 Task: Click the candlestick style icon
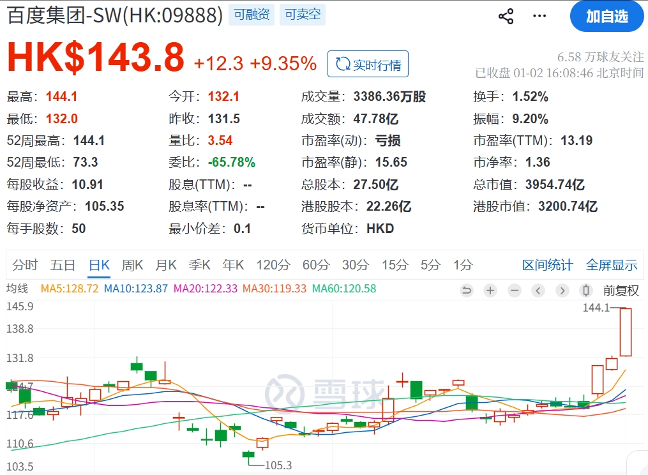tap(586, 290)
